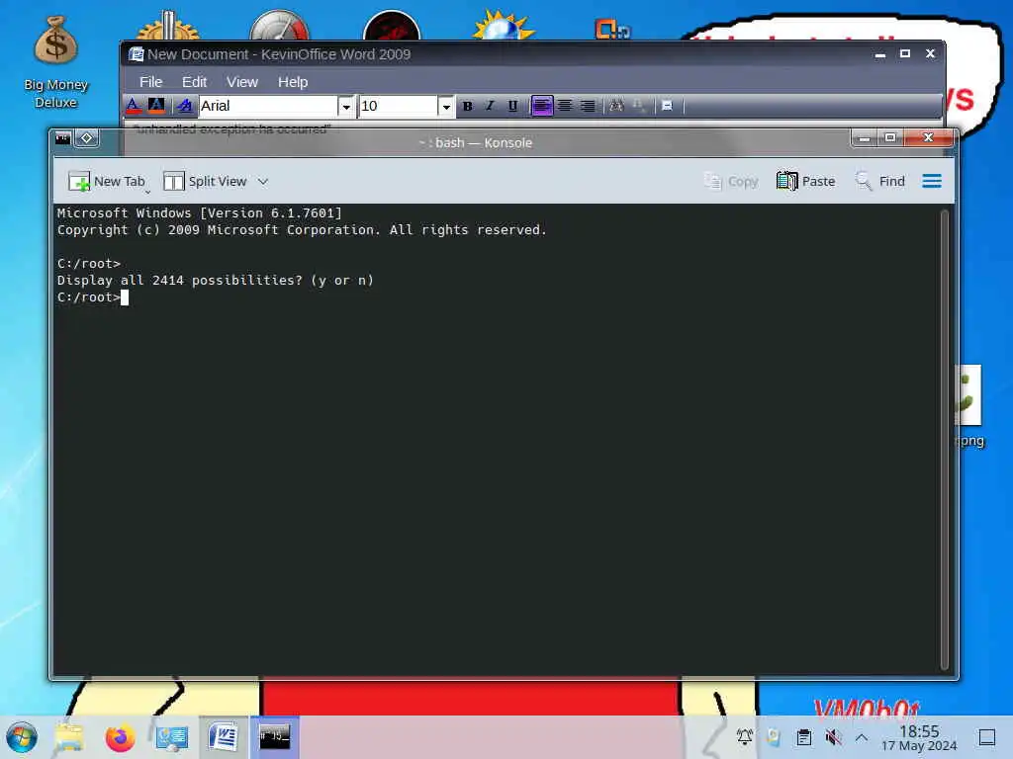
Task: Open the file manager in the taskbar
Action: pyautogui.click(x=69, y=737)
